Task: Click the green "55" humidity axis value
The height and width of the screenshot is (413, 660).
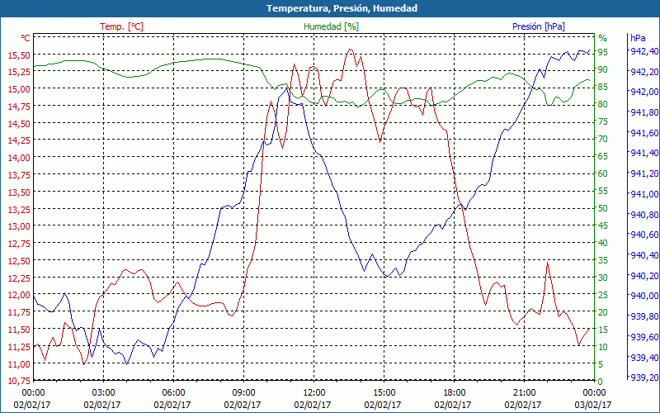Action: pos(603,191)
